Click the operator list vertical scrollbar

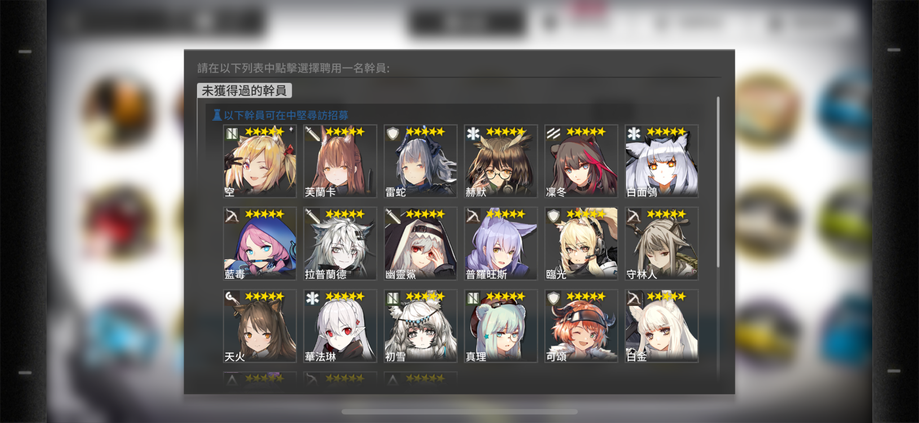click(x=718, y=182)
